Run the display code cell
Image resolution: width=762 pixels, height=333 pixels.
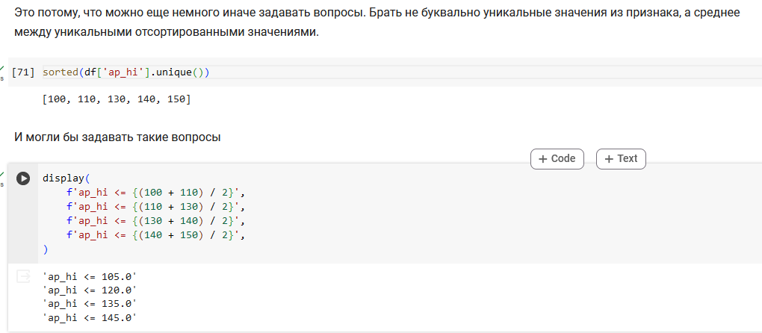coord(23,178)
